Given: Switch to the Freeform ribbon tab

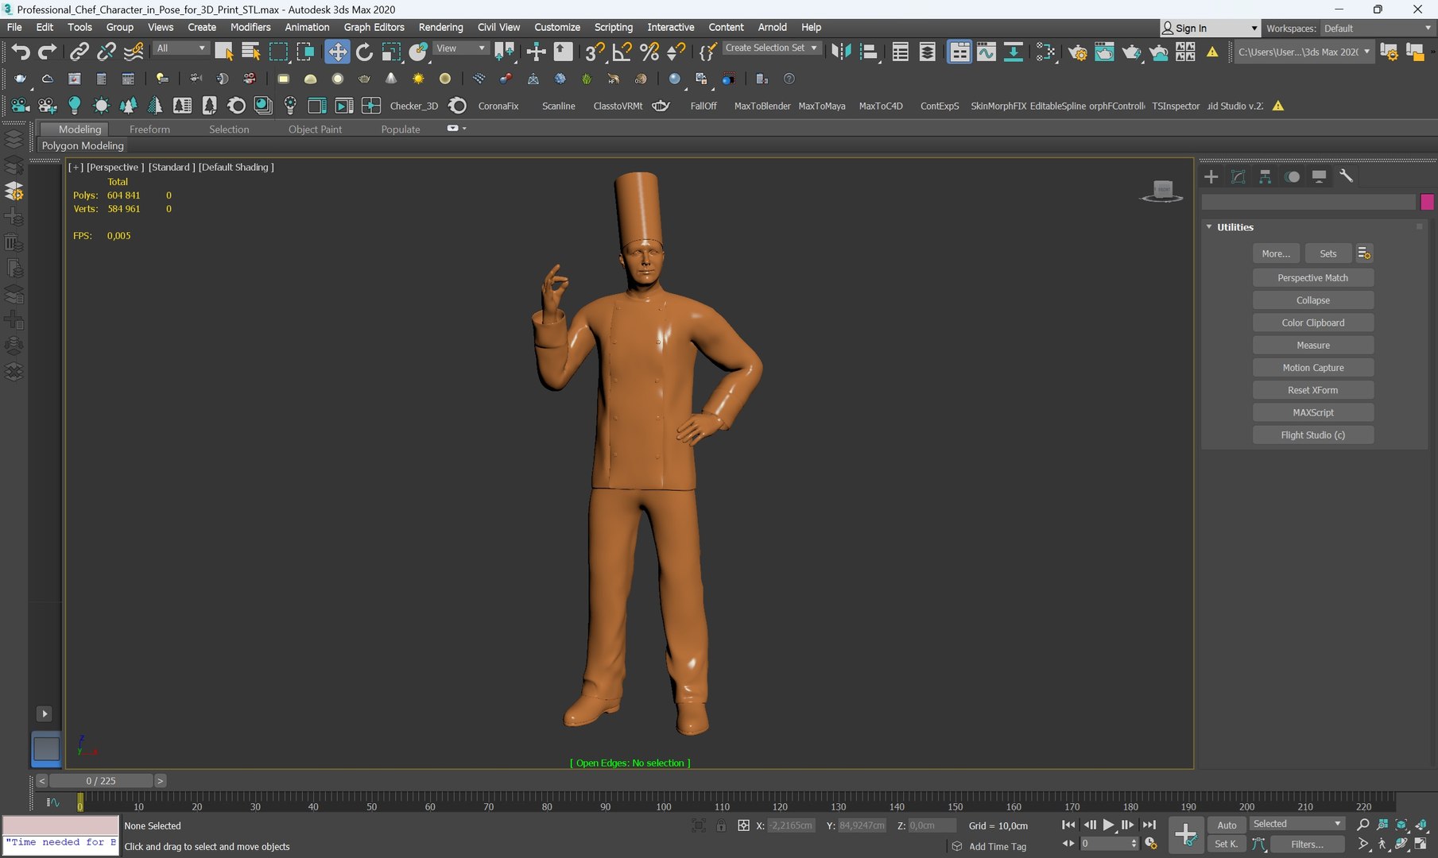Looking at the screenshot, I should coord(149,129).
